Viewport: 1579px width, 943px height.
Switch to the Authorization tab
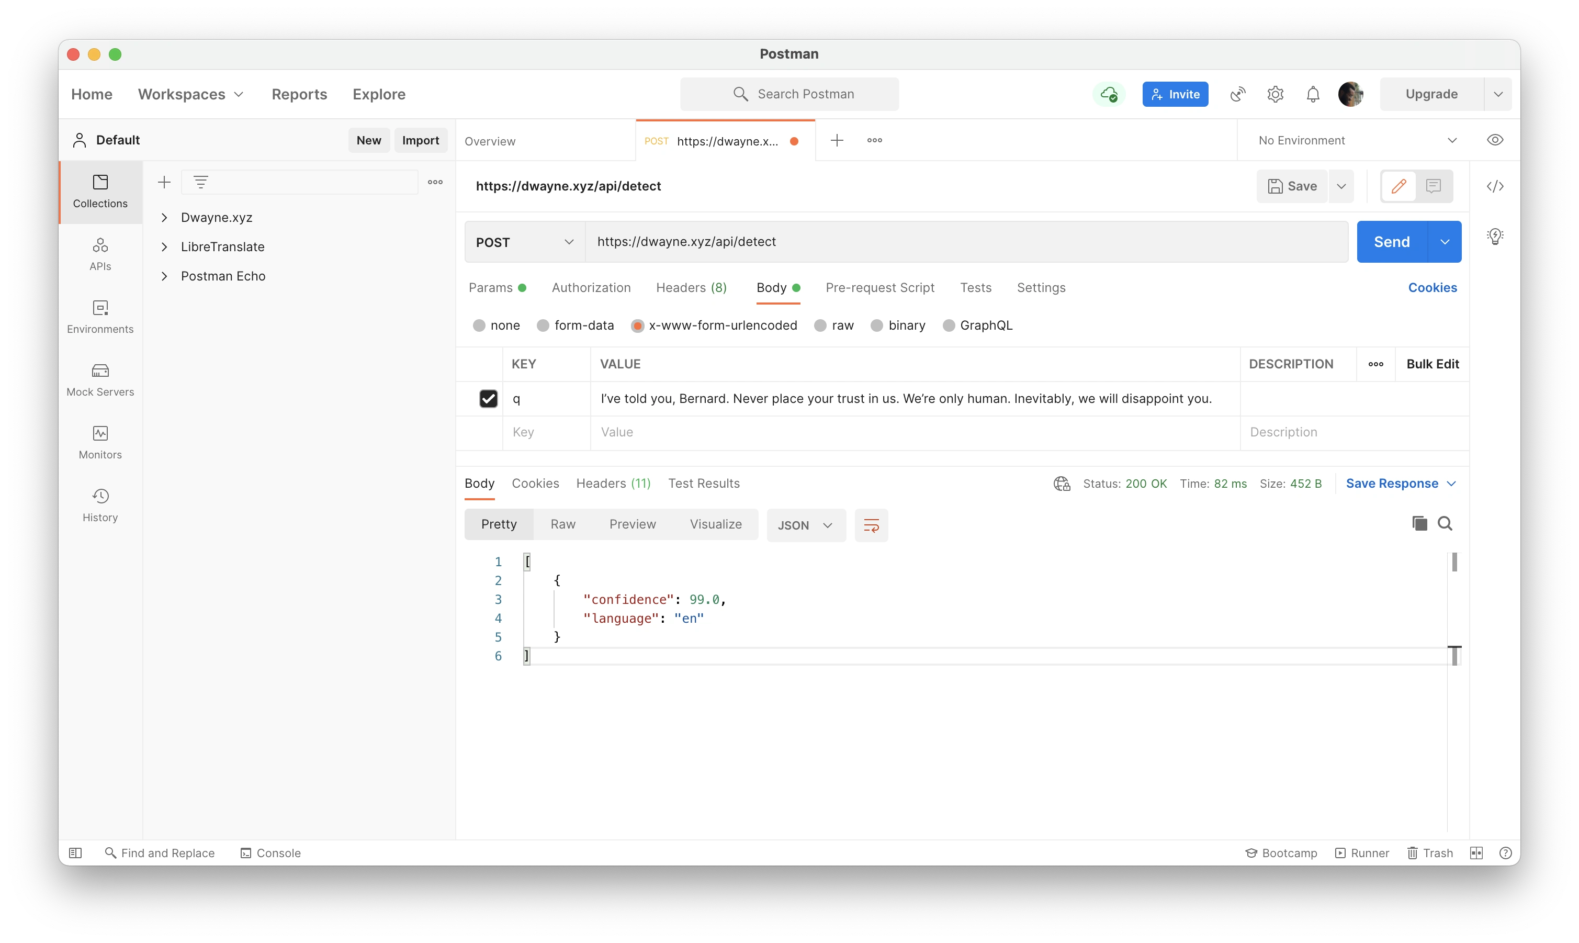[591, 288]
